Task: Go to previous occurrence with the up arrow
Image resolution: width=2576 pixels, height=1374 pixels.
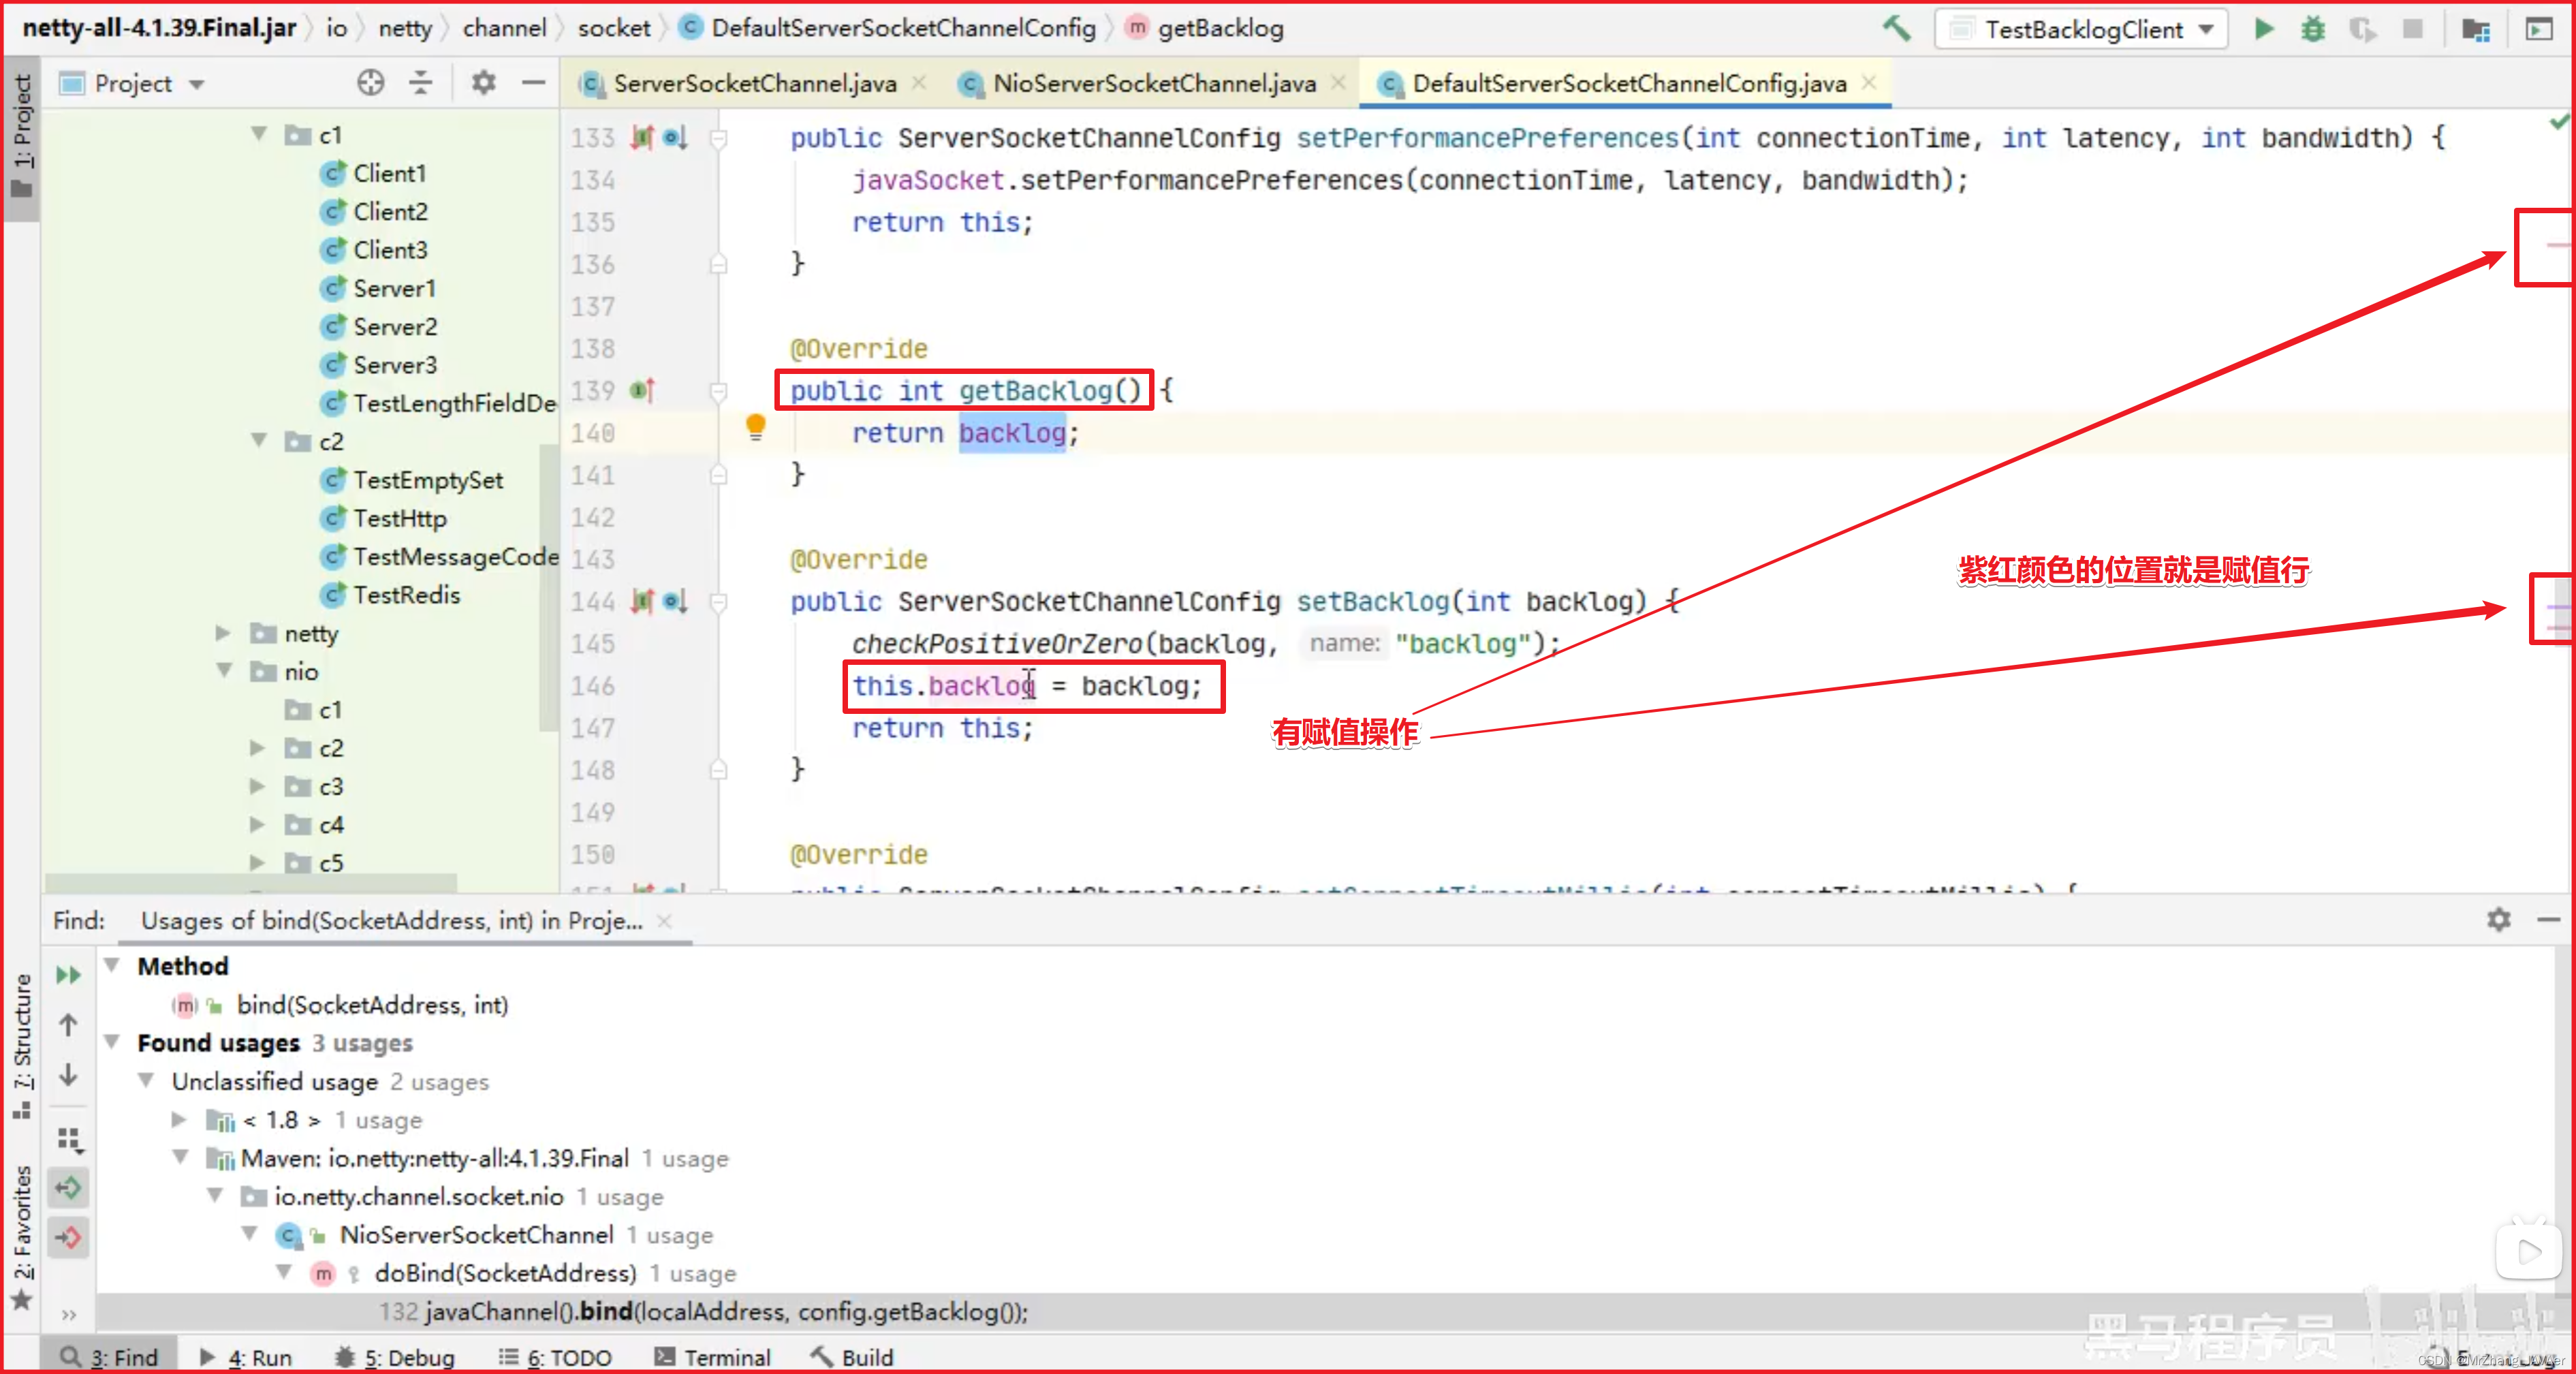Action: pyautogui.click(x=68, y=1025)
